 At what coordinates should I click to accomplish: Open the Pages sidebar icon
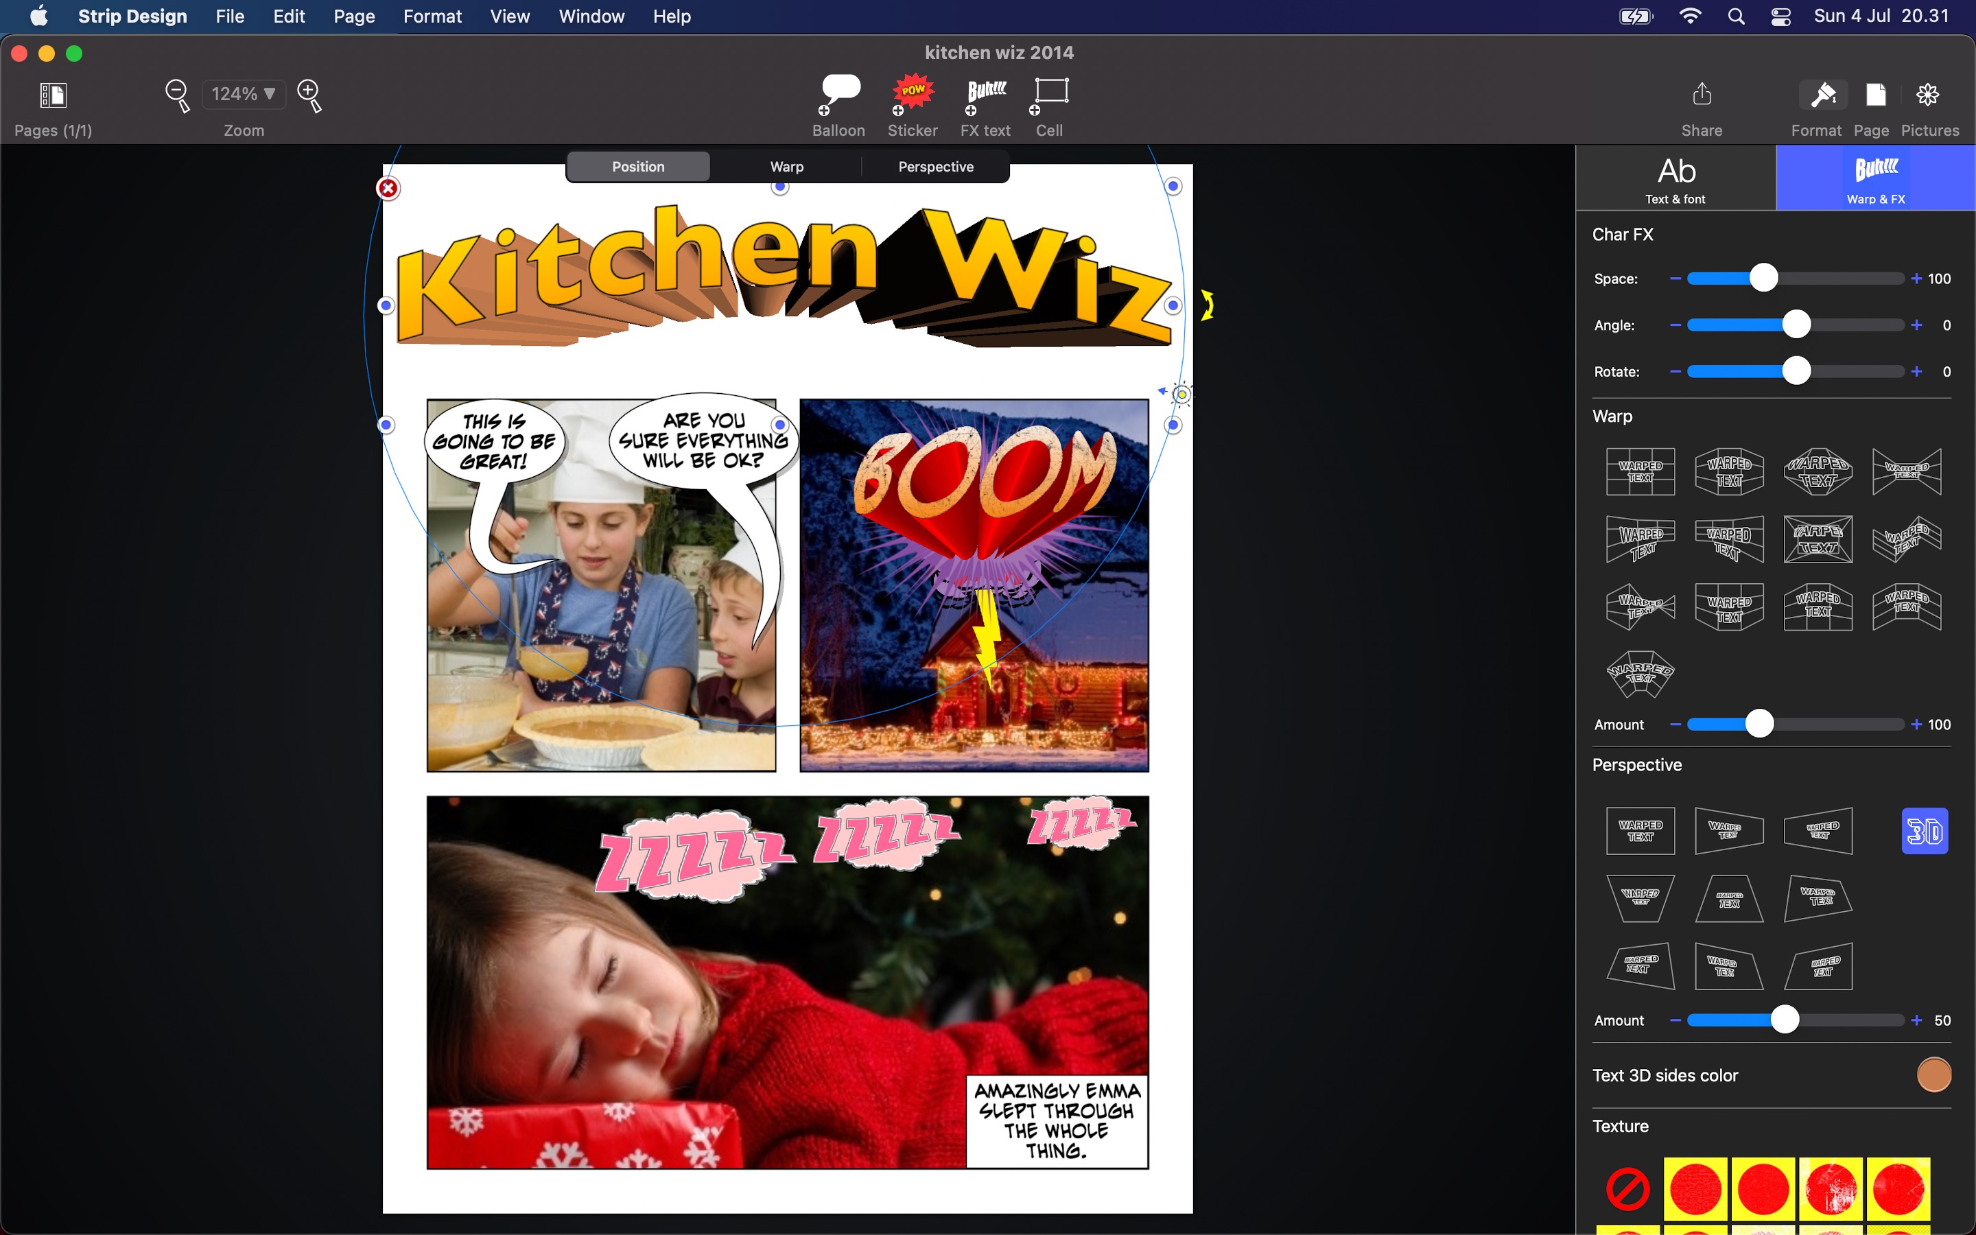point(53,95)
